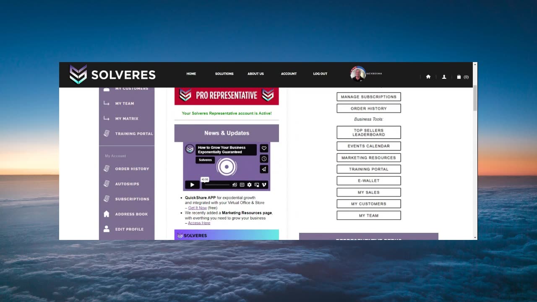Screen dimensions: 537x302
Task: Open video settings gear icon
Action: [249, 185]
